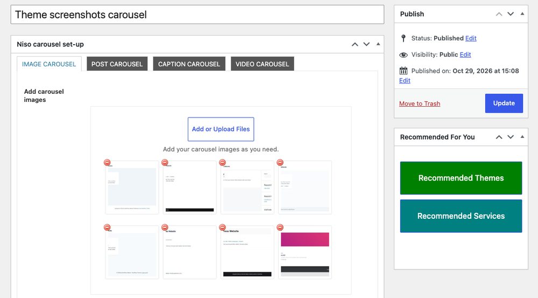Image resolution: width=538 pixels, height=298 pixels.
Task: Remove the second top-row screenshot with black footer
Action: [x=165, y=162]
